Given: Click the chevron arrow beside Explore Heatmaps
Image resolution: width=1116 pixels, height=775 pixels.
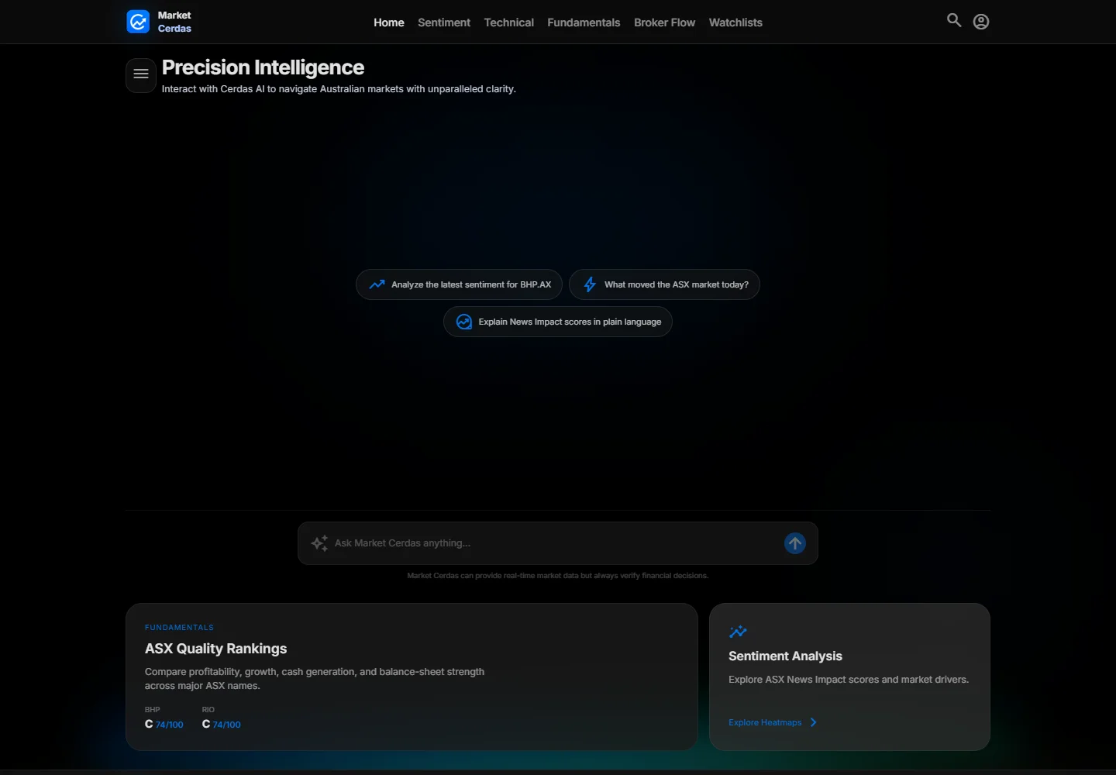Looking at the screenshot, I should pos(813,722).
